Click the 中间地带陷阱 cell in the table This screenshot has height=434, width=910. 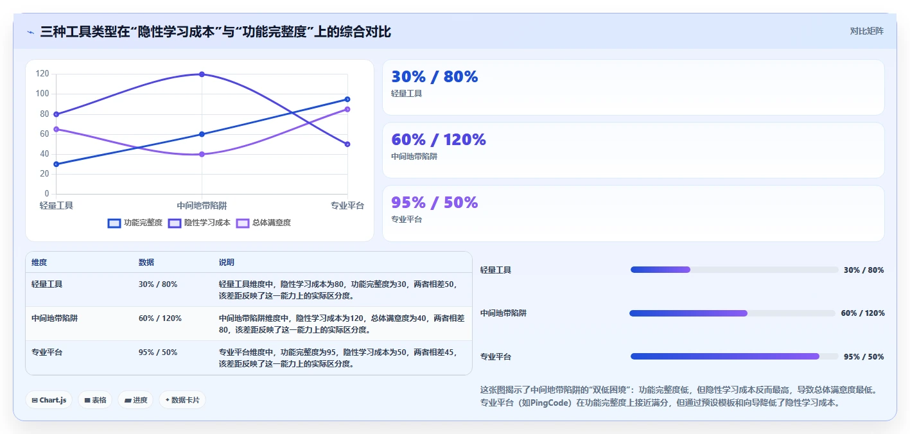[55, 318]
